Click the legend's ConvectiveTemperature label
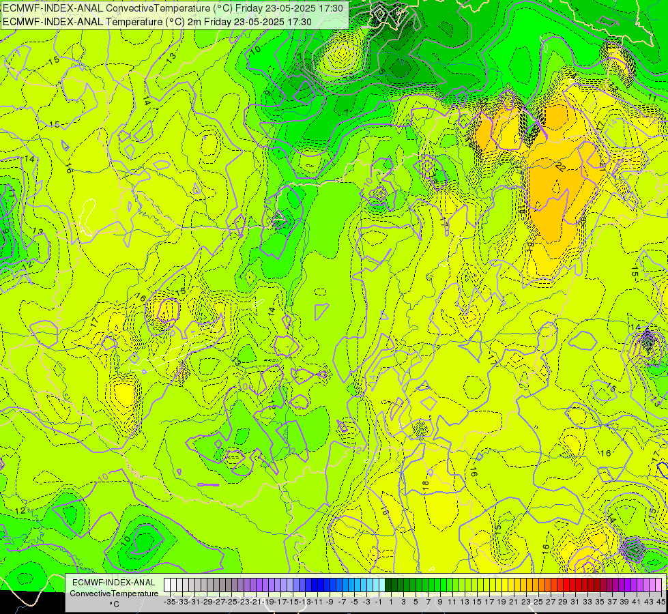Screen dimensions: 668x614 tap(114, 594)
